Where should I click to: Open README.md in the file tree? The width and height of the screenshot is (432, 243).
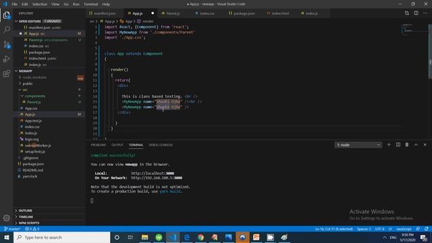pyautogui.click(x=33, y=170)
